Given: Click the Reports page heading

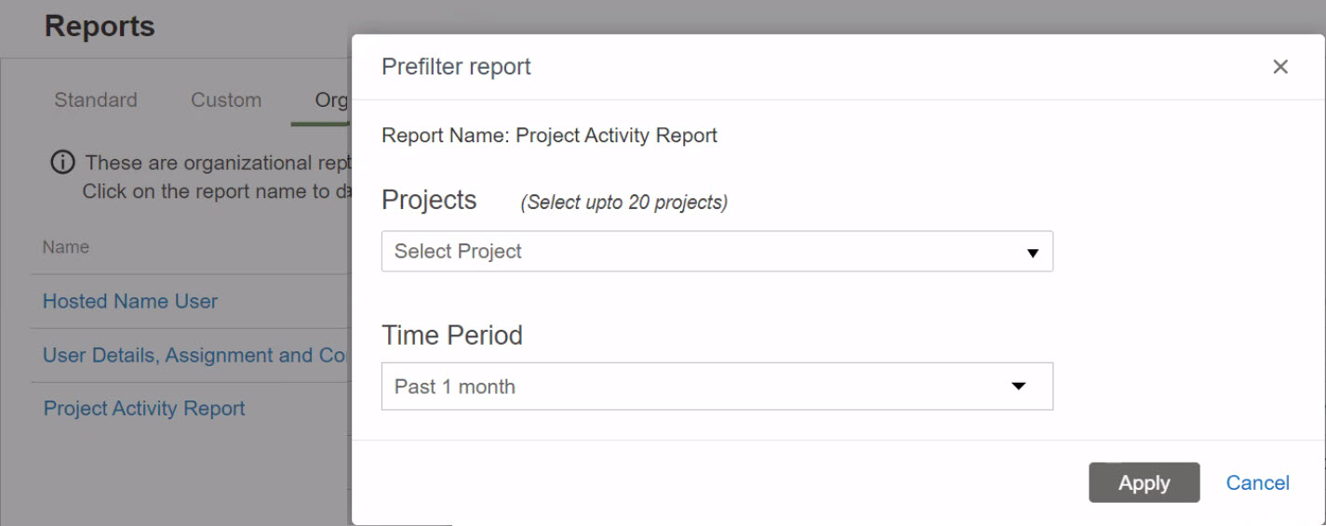Looking at the screenshot, I should click(100, 26).
